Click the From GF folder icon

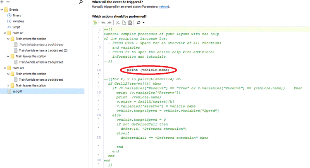pyautogui.click(x=9, y=33)
